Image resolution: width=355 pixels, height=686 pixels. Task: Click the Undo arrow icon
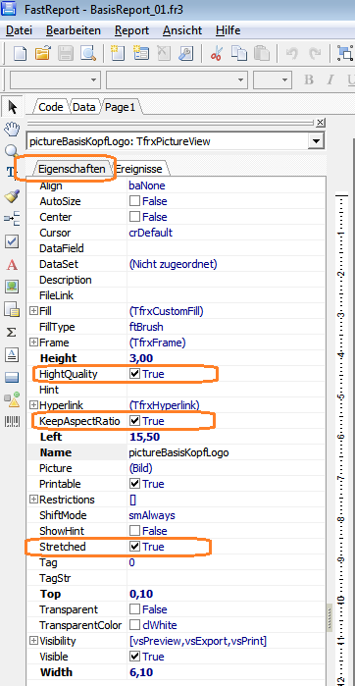click(x=291, y=53)
